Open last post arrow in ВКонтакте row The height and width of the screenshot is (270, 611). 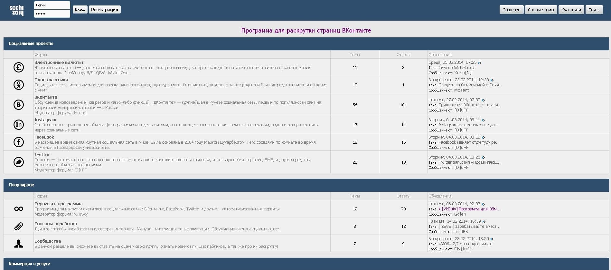pyautogui.click(x=483, y=100)
